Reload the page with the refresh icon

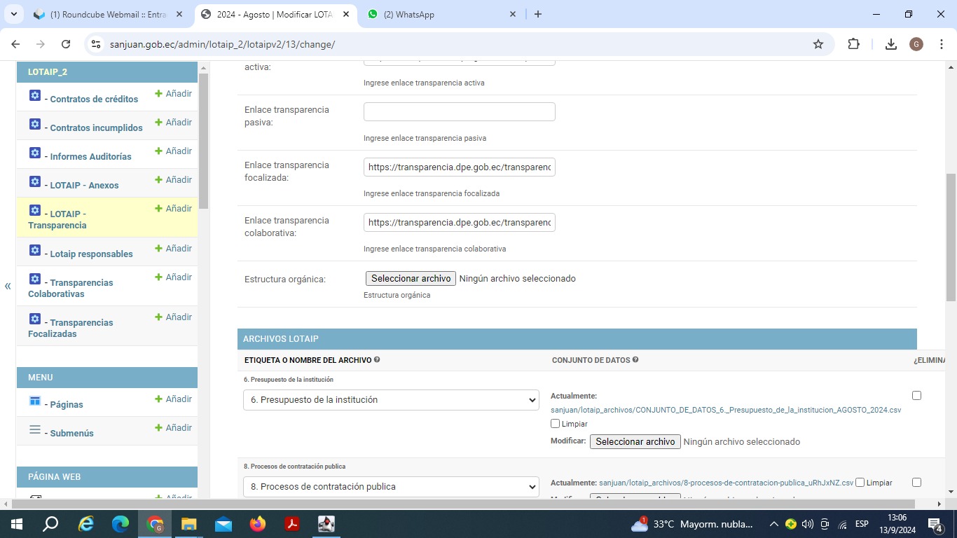(x=66, y=44)
